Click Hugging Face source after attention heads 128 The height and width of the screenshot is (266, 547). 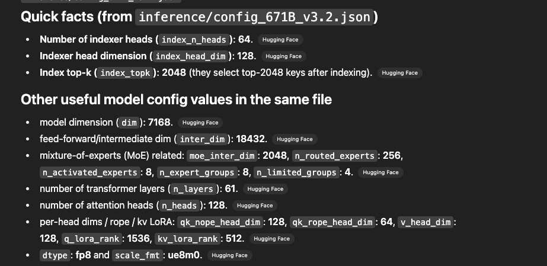(254, 206)
